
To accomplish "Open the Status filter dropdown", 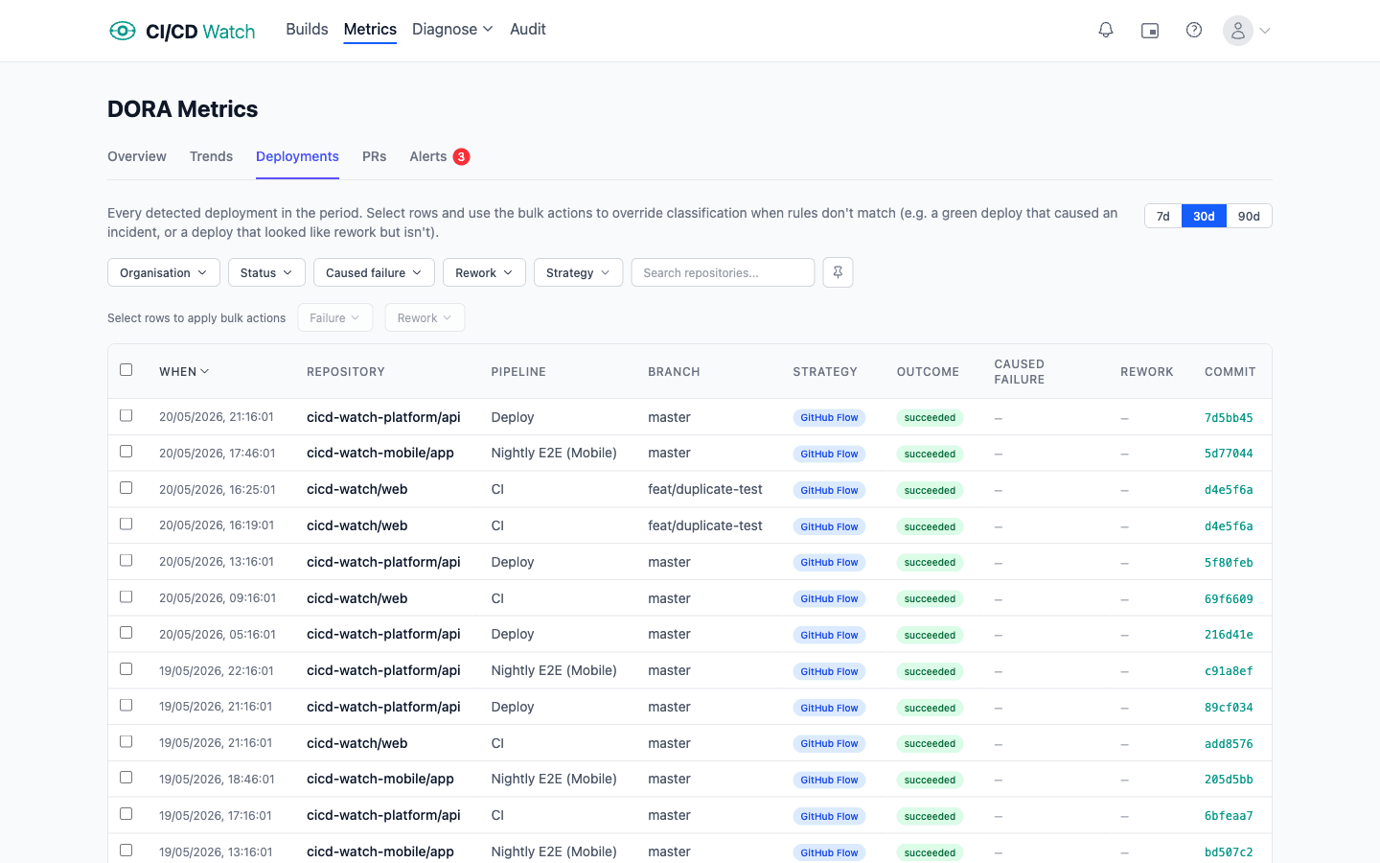I will tap(266, 272).
